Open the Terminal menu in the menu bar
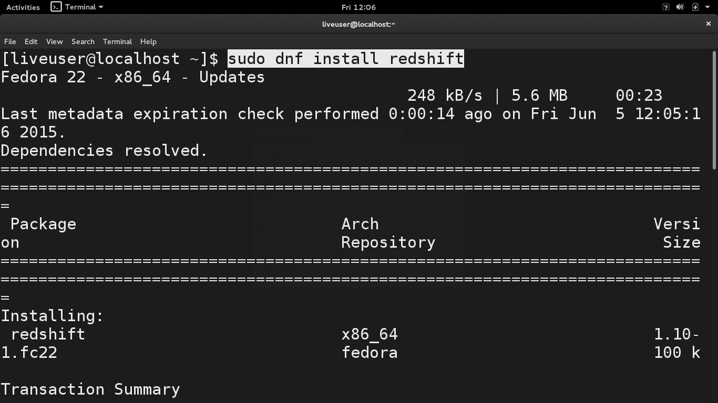 [x=117, y=41]
